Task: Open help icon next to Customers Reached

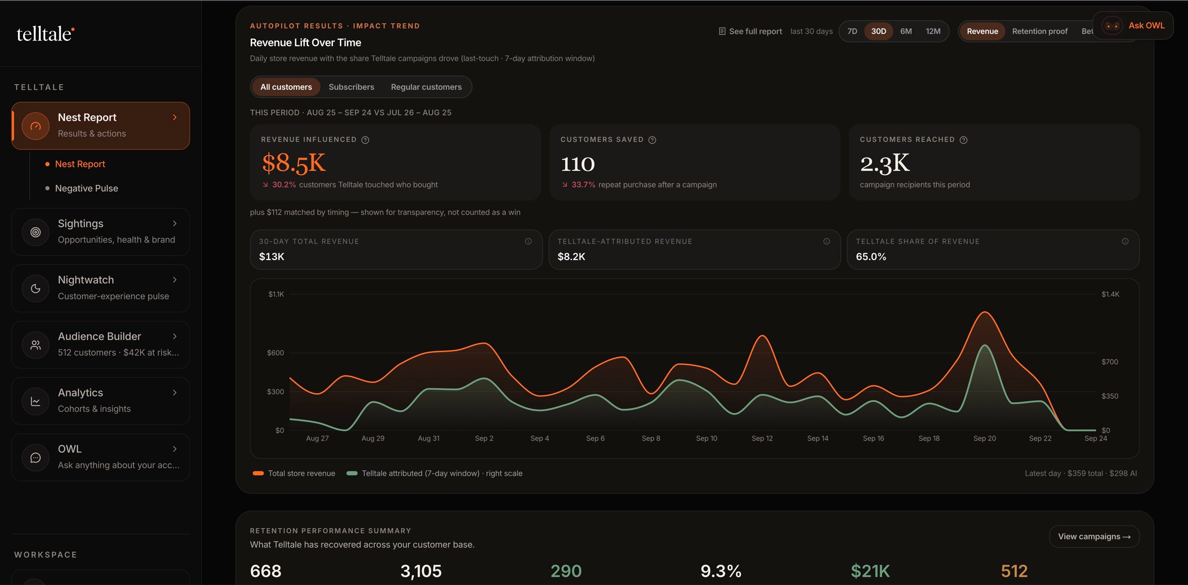Action: tap(964, 140)
